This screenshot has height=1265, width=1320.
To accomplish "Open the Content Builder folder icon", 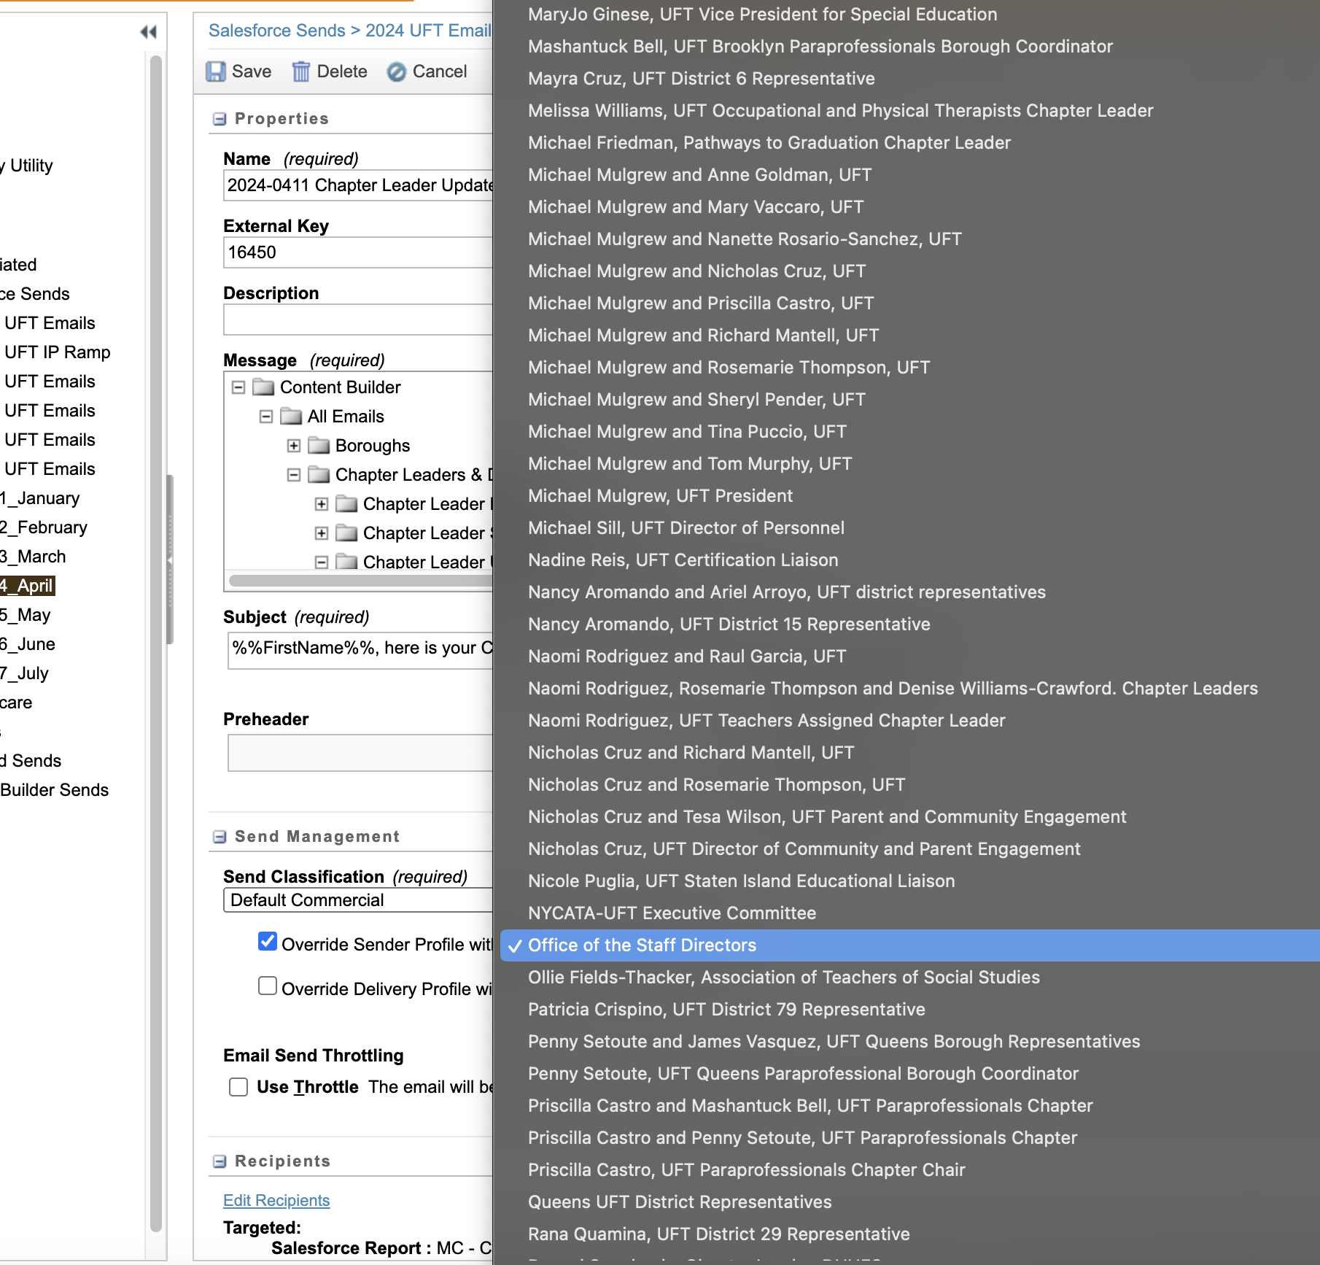I will tap(263, 387).
